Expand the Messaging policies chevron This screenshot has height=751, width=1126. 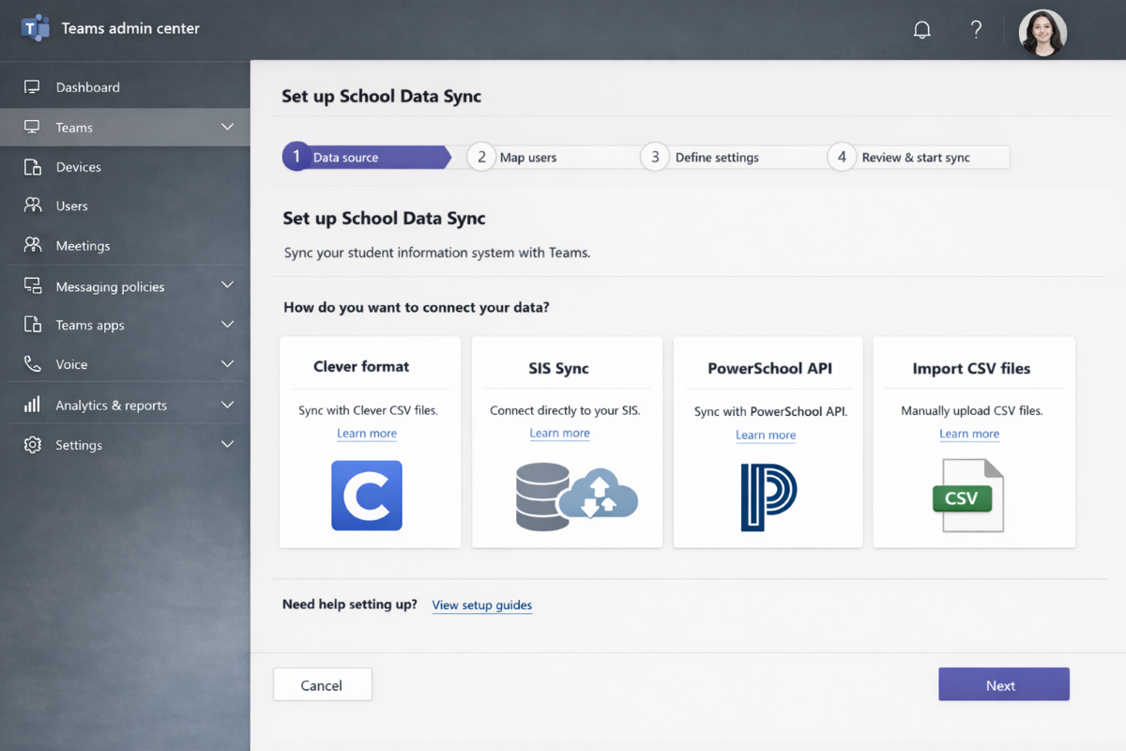227,285
